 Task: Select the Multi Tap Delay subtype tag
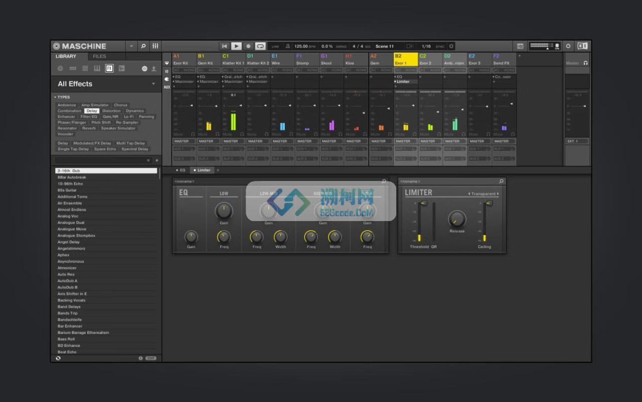coord(130,143)
